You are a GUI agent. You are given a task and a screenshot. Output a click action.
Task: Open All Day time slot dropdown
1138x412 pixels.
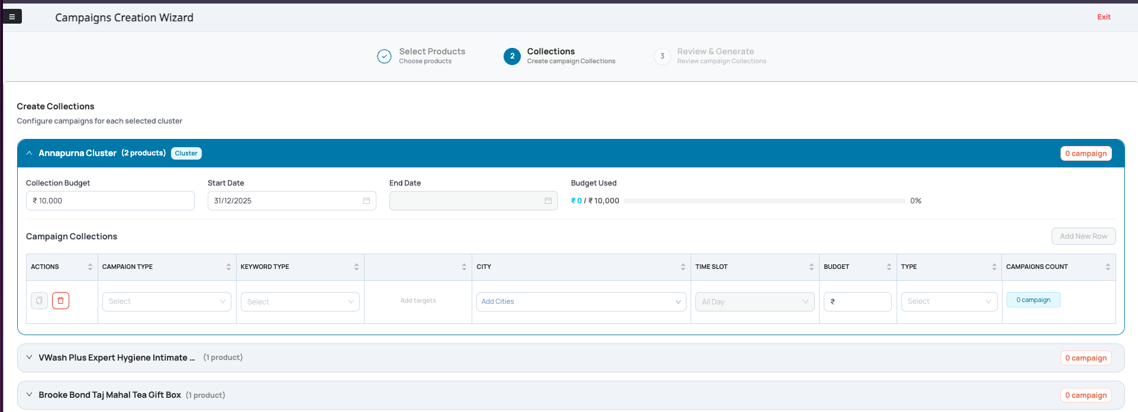(755, 301)
